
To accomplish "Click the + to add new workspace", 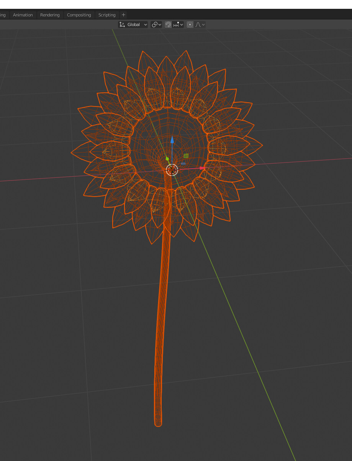I will (123, 15).
